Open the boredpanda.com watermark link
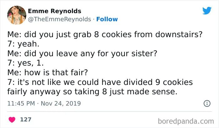 tap(186, 121)
